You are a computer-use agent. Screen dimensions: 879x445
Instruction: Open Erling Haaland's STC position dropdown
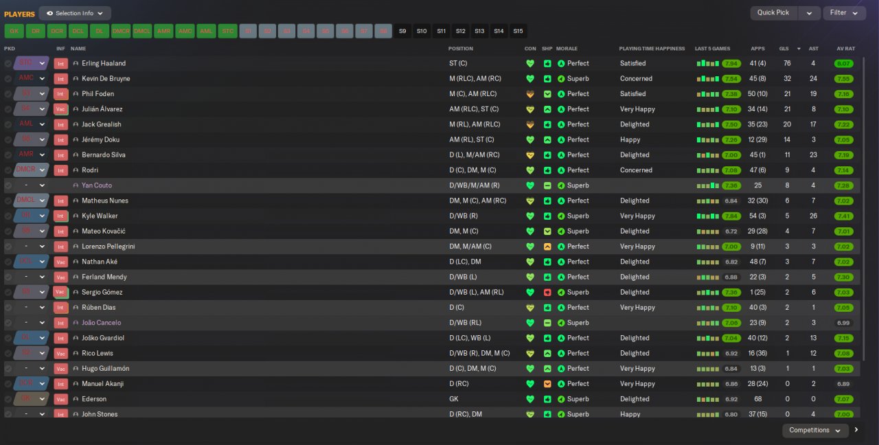tap(32, 63)
